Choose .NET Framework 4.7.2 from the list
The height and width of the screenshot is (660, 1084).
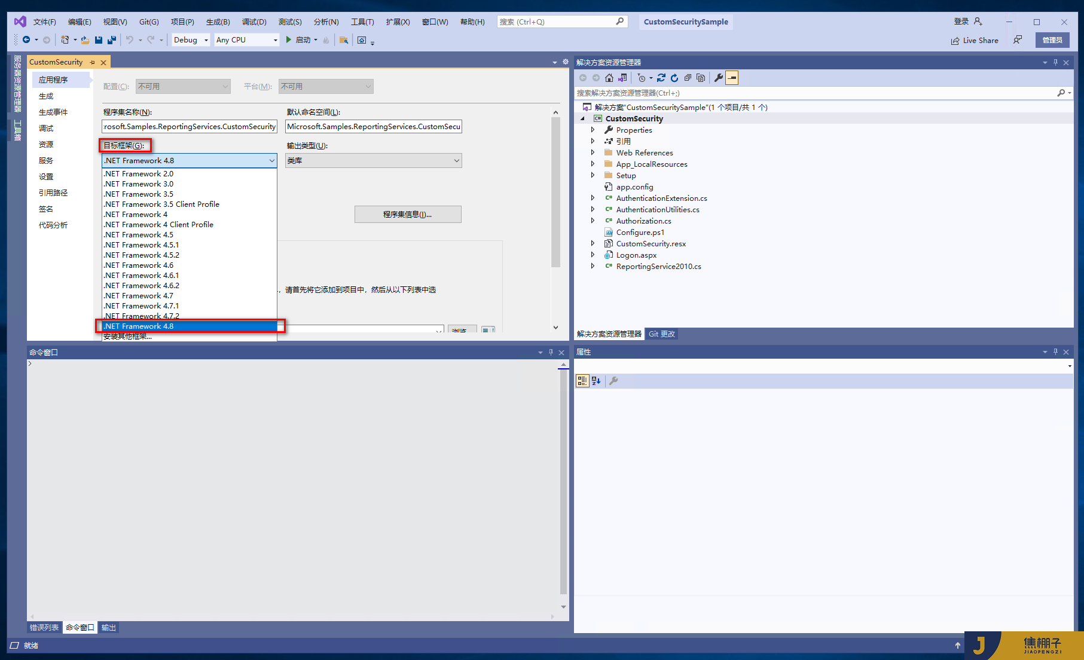(190, 316)
